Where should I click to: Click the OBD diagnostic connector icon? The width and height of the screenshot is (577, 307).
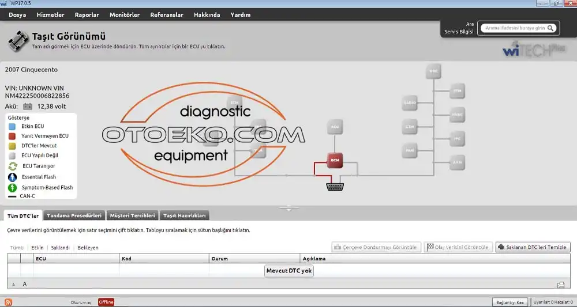click(335, 186)
